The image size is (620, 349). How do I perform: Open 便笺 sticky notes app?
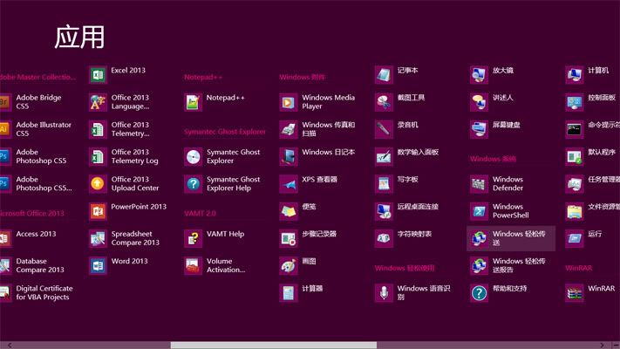pos(297,211)
